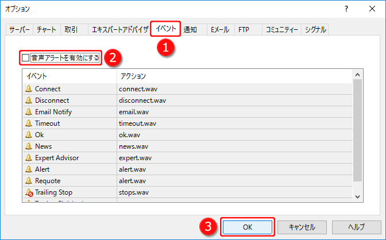Open help with the ヘルプ button
The image size is (386, 240).
[x=357, y=227]
